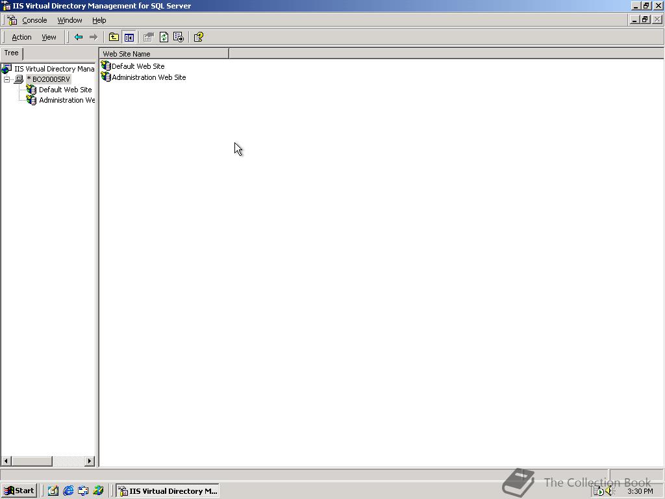Open the Help menu

[99, 20]
